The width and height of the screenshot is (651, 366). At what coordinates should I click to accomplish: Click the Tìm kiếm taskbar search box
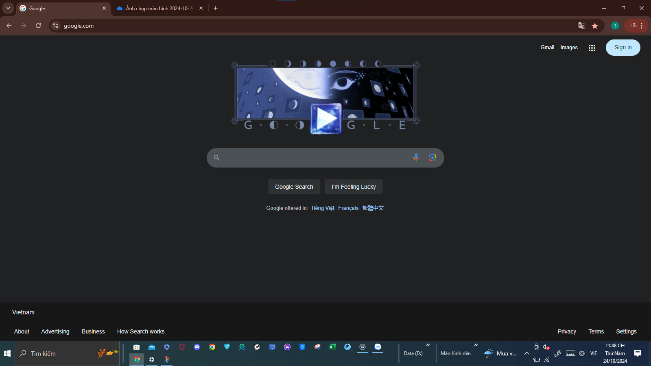click(67, 353)
